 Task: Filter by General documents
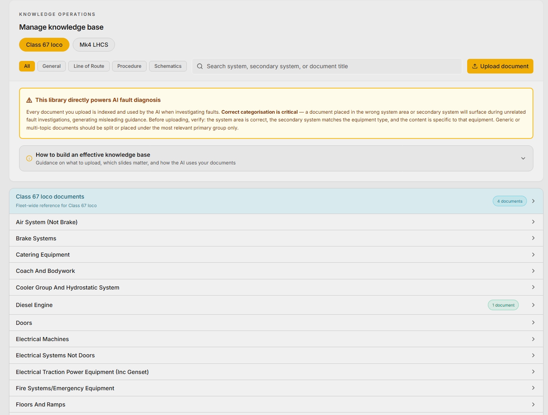[x=52, y=66]
